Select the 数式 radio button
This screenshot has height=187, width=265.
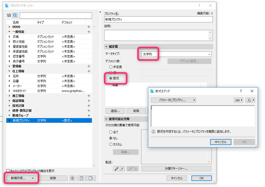[111, 78]
